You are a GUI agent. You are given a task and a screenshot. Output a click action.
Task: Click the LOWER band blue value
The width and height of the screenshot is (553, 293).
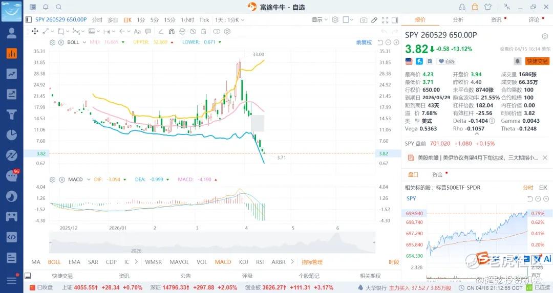pyautogui.click(x=209, y=42)
